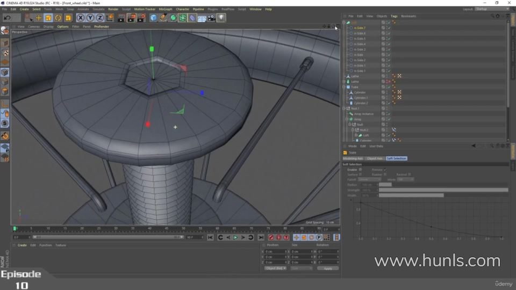Toggle the green checkmark of n-Side.7
Screen dimensions: 516x290
pyautogui.click(x=389, y=28)
